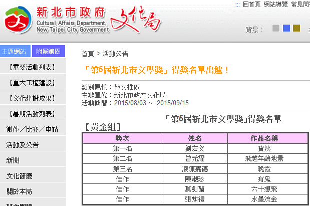Click the work title 有鬼
Viewport: 310px width, 206px height.
pos(264,179)
